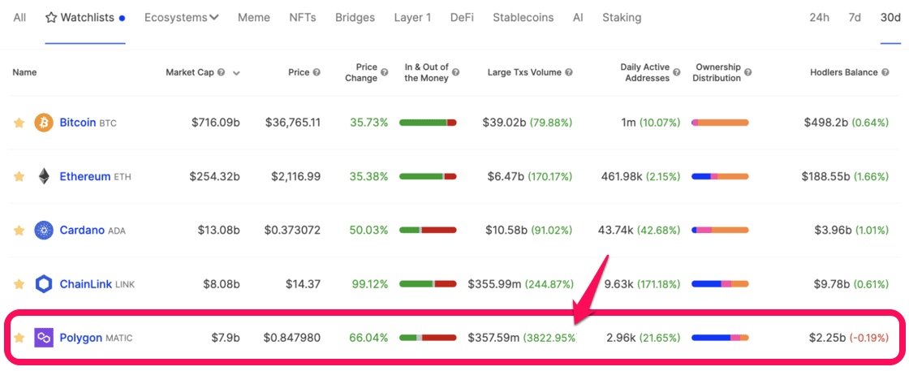The height and width of the screenshot is (371, 909).
Task: Click Ethereum market cap $254.32b
Action: 214,176
